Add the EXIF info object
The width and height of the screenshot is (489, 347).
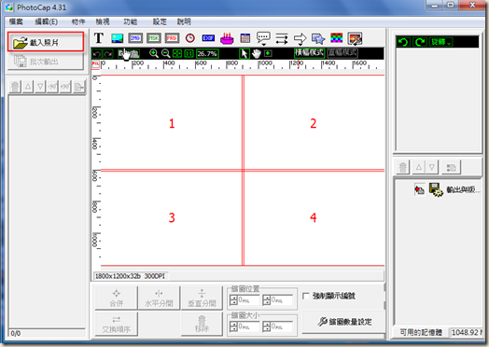coord(208,38)
